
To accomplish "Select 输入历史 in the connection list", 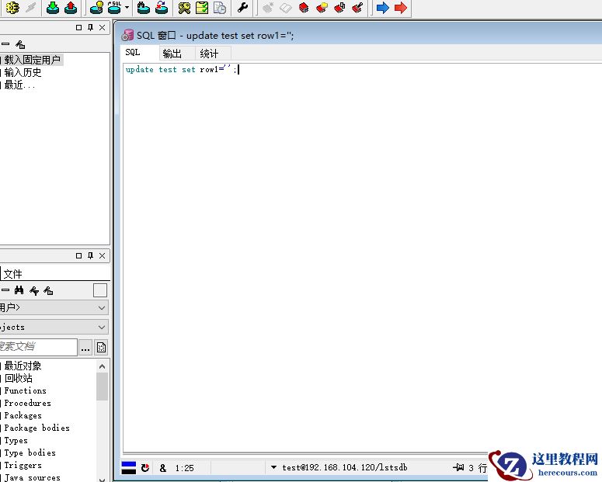I will pyautogui.click(x=23, y=72).
